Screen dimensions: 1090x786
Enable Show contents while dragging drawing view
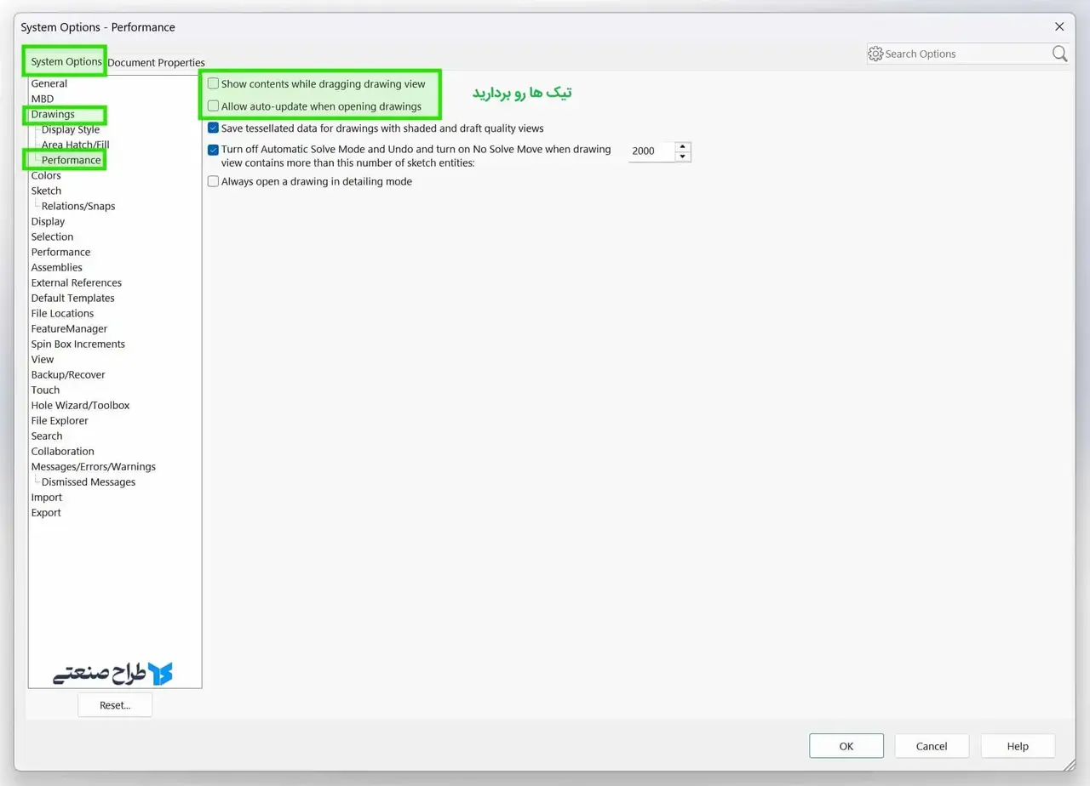214,84
